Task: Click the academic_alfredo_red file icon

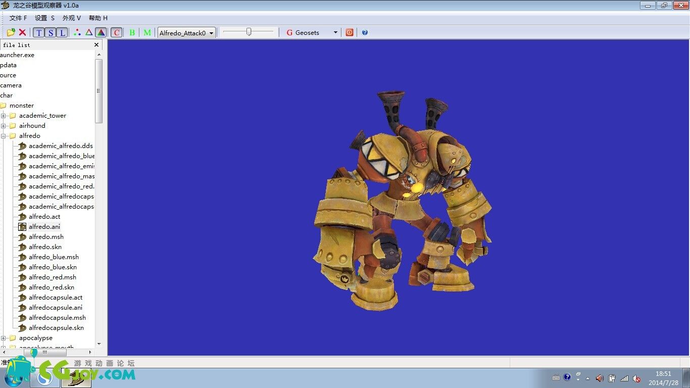Action: click(x=22, y=186)
